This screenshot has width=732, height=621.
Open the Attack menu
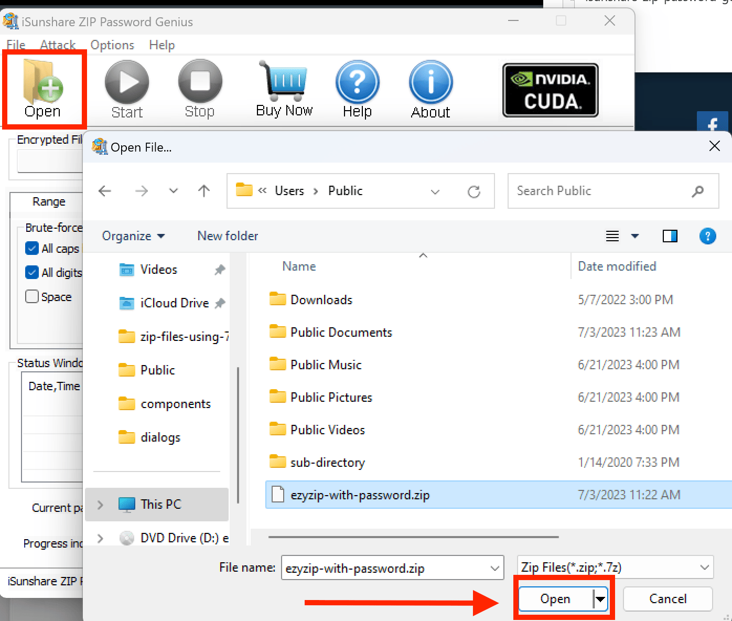[x=58, y=45]
